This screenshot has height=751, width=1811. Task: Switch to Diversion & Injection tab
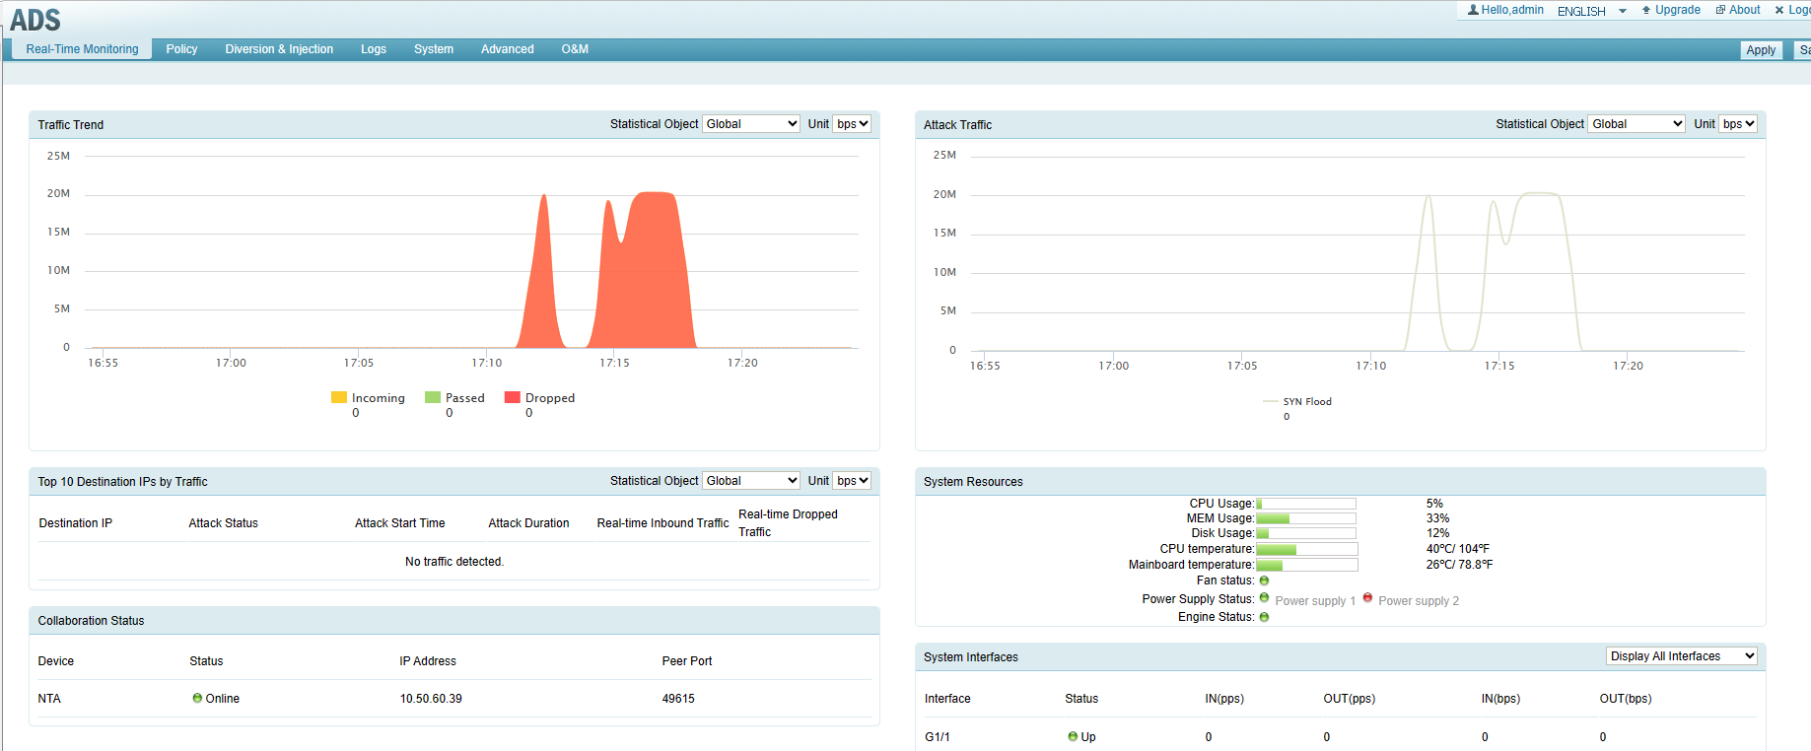click(279, 49)
